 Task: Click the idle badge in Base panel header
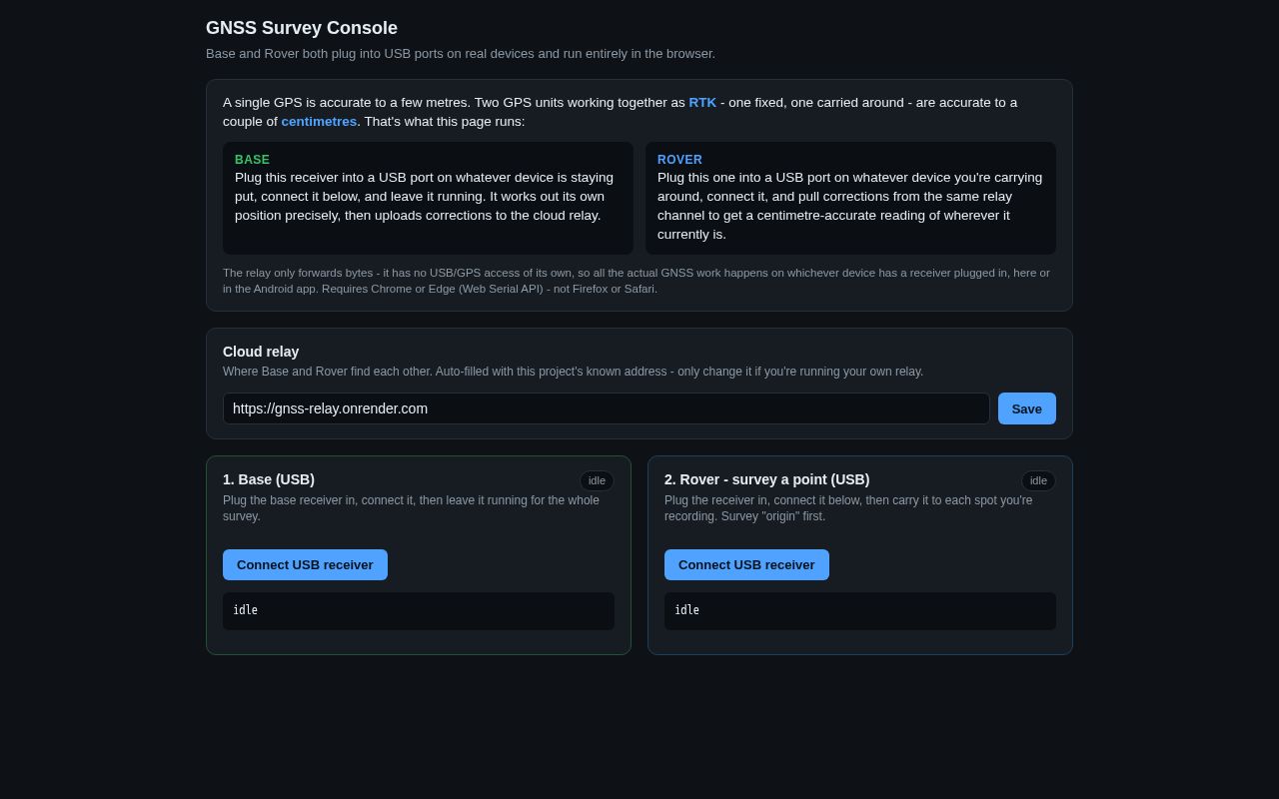(597, 480)
